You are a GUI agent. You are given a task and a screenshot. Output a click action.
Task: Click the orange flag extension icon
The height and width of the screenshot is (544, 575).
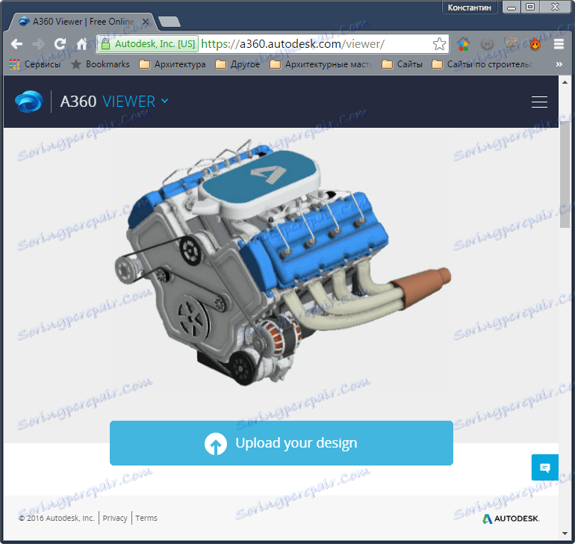(511, 43)
